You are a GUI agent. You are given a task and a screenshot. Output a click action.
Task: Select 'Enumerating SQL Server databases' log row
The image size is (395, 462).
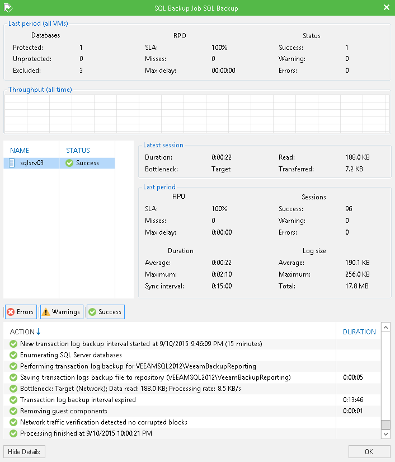(x=192, y=355)
